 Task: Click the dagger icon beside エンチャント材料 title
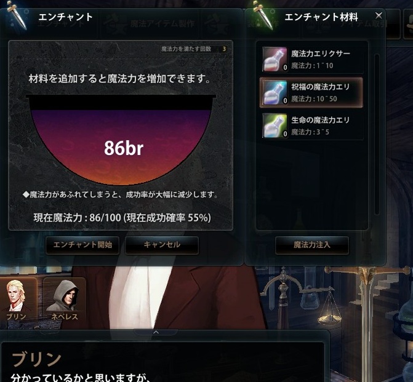(263, 15)
